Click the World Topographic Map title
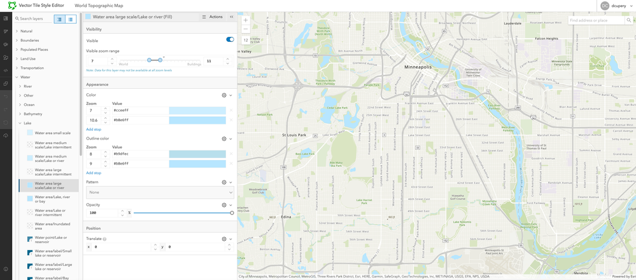636x280 pixels. point(99,6)
